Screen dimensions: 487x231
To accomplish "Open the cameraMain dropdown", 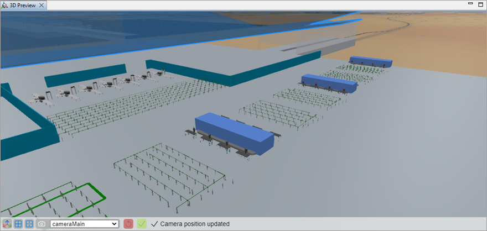I will 84,224.
